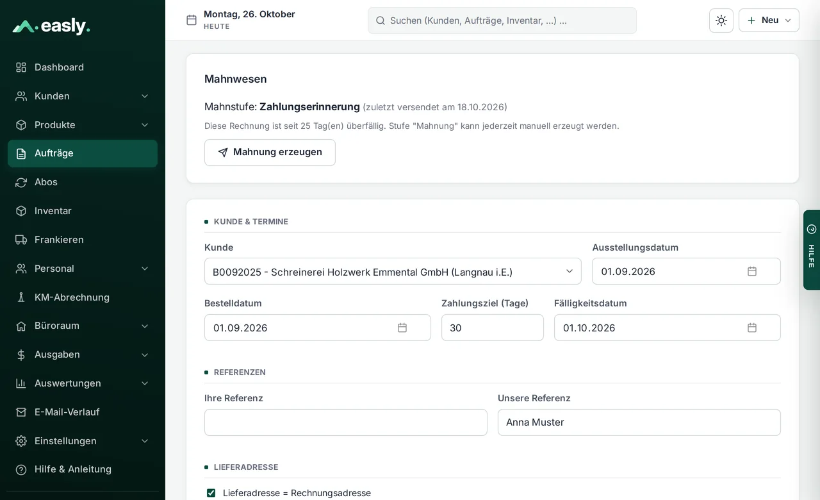Open the Ausstellungsdatum calendar picker icon

pos(752,271)
